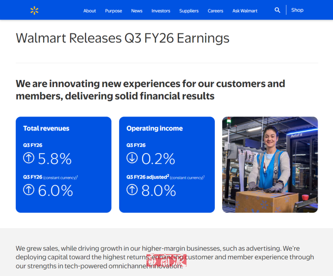Image resolution: width=333 pixels, height=276 pixels.
Task: Click the Walmart spark logo
Action: tap(35, 10)
